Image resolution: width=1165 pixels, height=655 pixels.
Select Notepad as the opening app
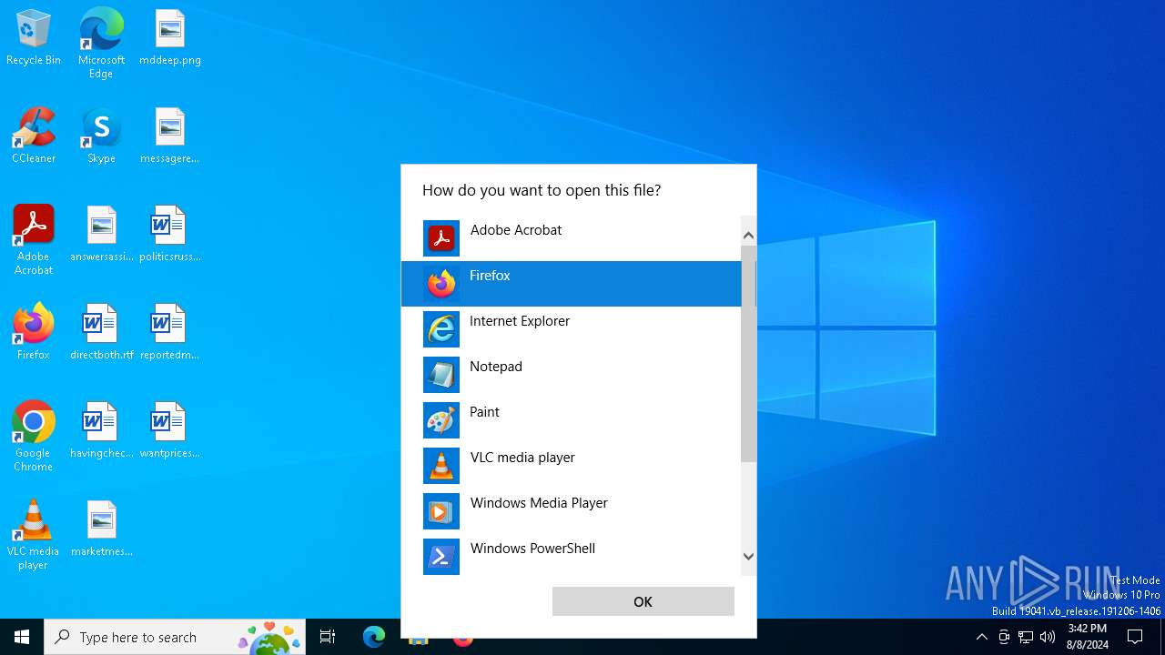point(572,375)
